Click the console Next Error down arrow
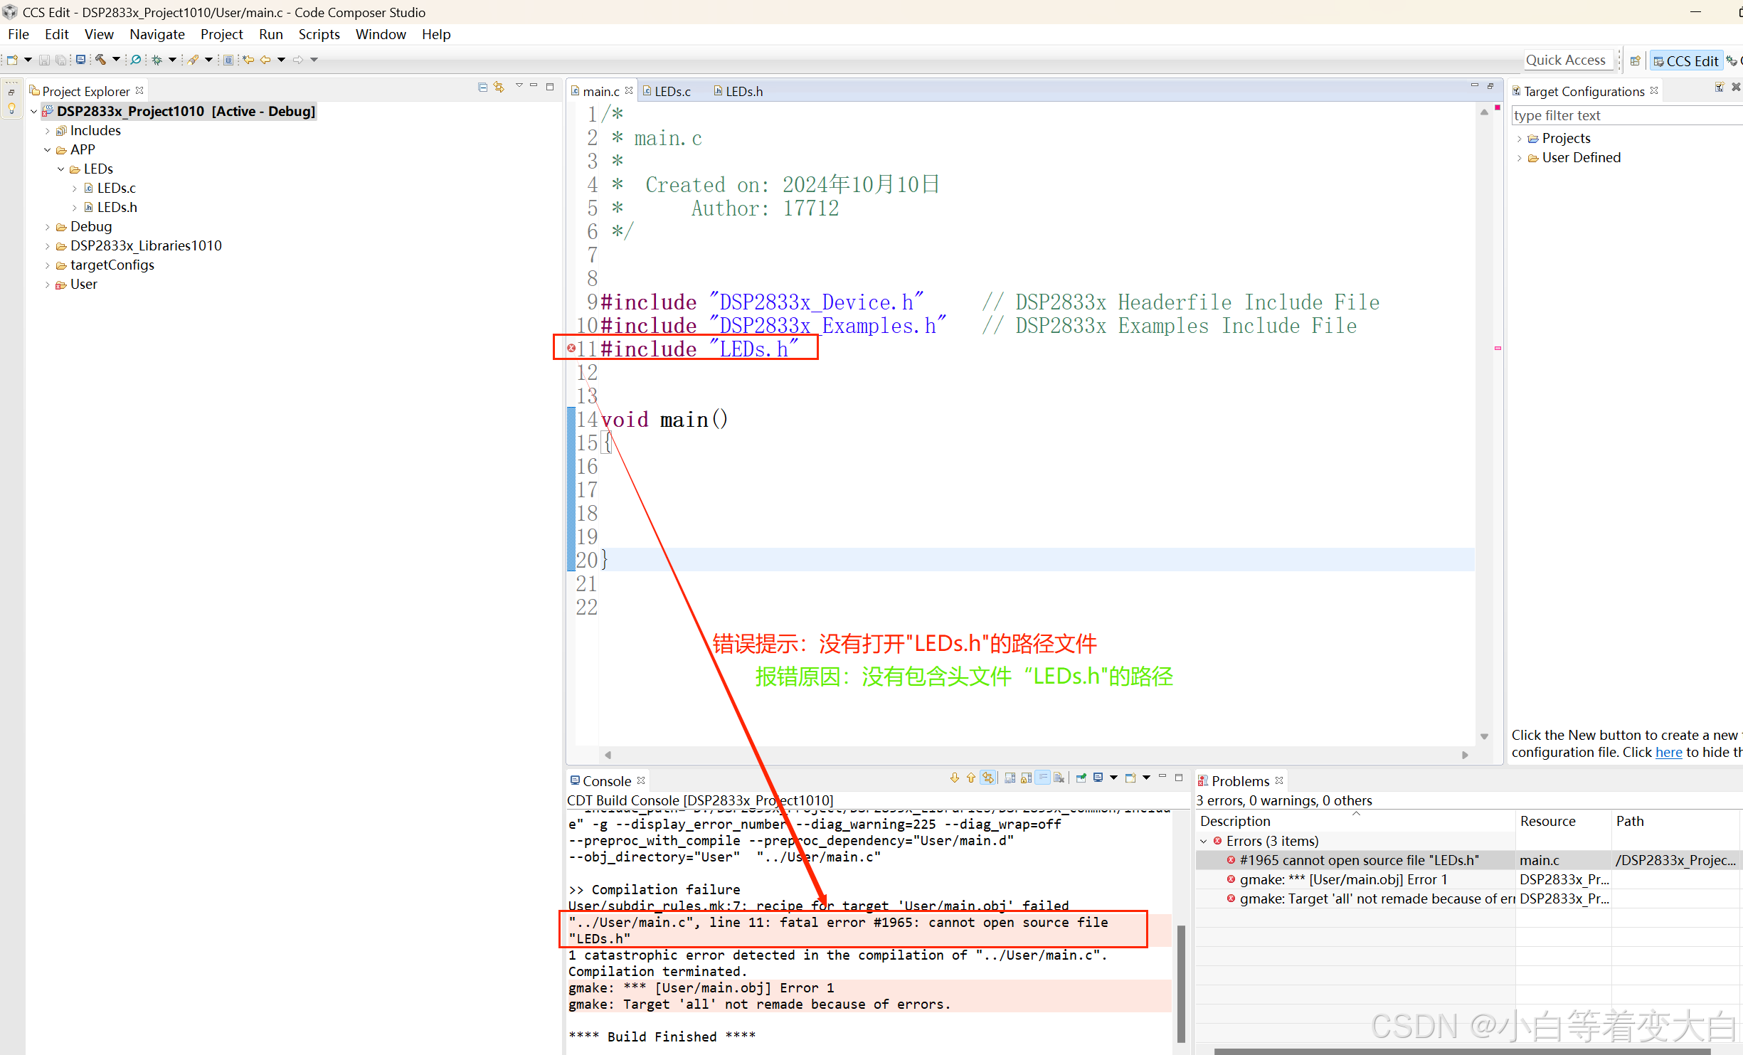The image size is (1743, 1055). (x=955, y=778)
